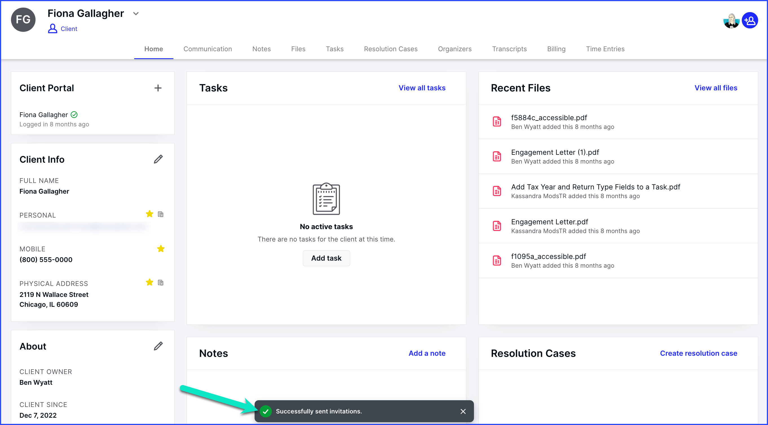This screenshot has height=425, width=768.
Task: Select the Home tab
Action: (x=154, y=49)
